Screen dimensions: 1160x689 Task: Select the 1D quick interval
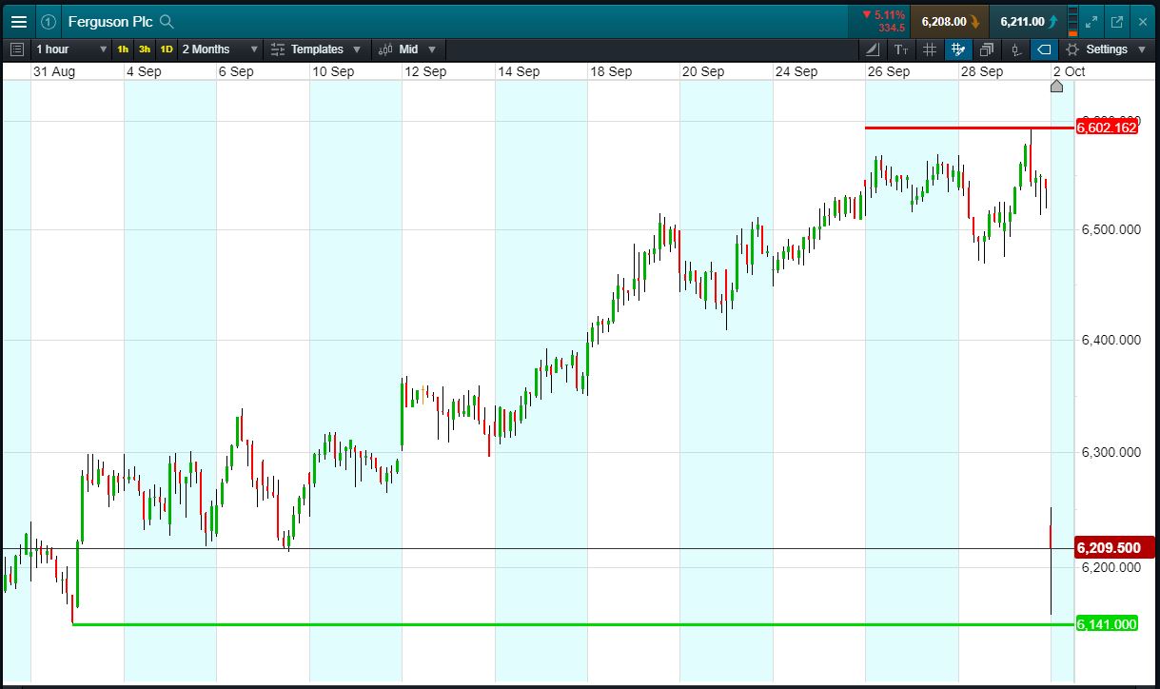click(167, 49)
